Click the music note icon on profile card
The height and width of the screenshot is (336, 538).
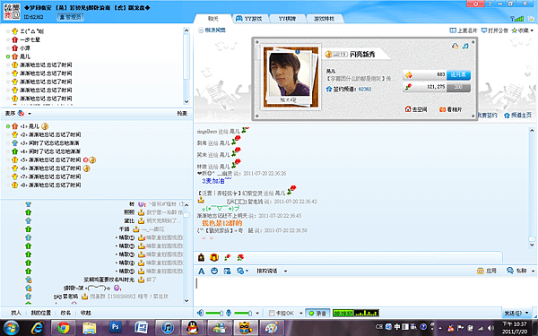pos(465,46)
